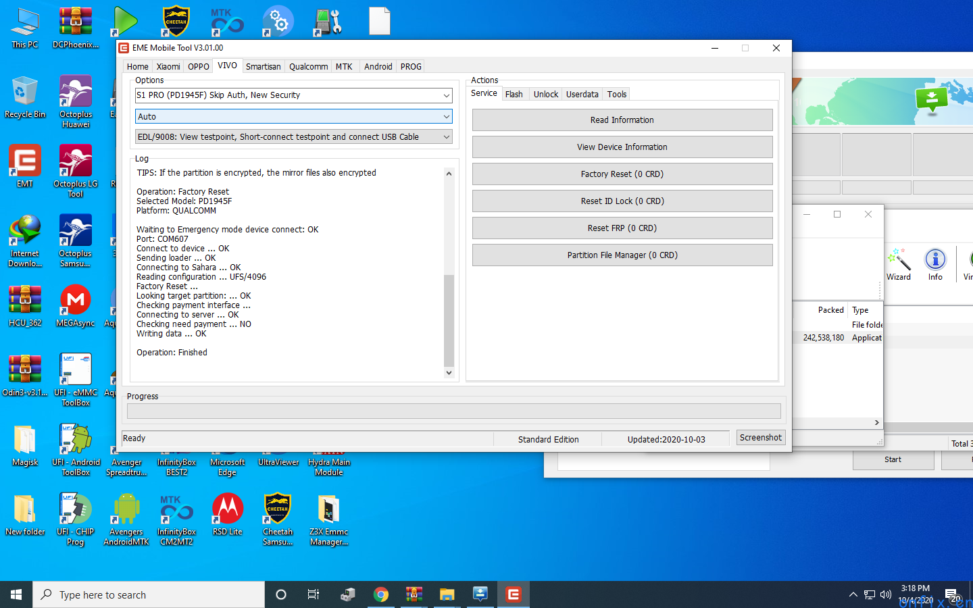Open the This PC desktop icon

click(25, 28)
